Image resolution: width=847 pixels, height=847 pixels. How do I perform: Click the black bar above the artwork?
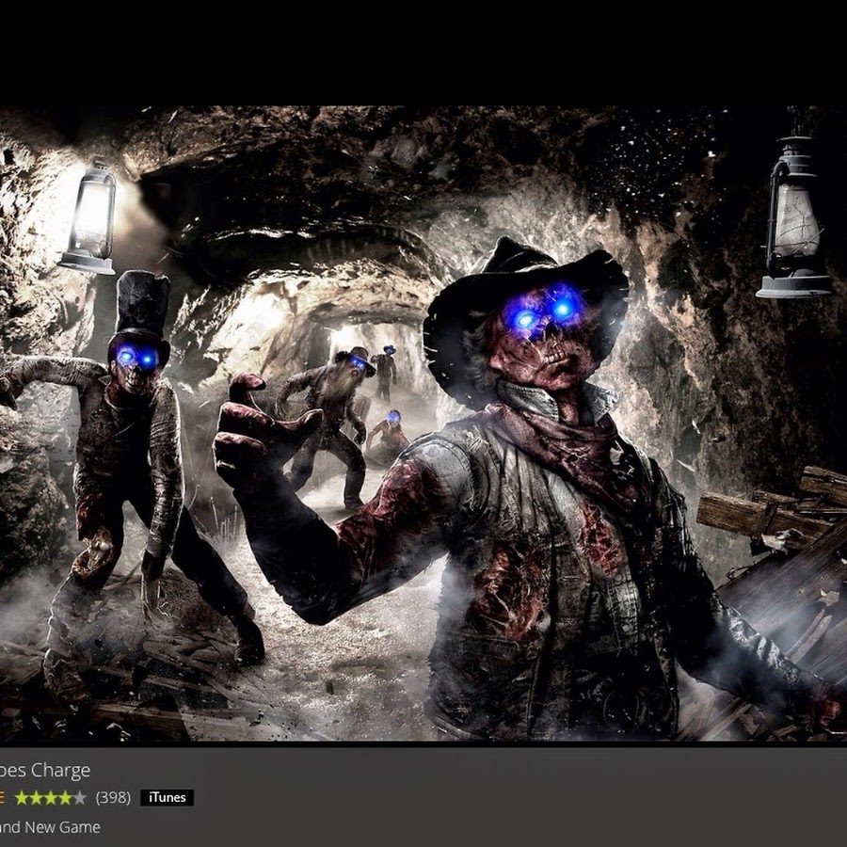click(x=423, y=52)
